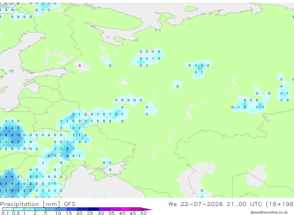The image size is (294, 215).
Task: Click the 'GFS' model label
Action: pyautogui.click(x=70, y=204)
